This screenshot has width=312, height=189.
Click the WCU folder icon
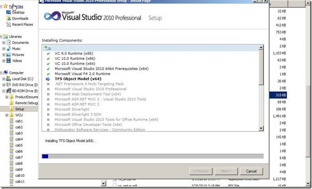(11, 115)
